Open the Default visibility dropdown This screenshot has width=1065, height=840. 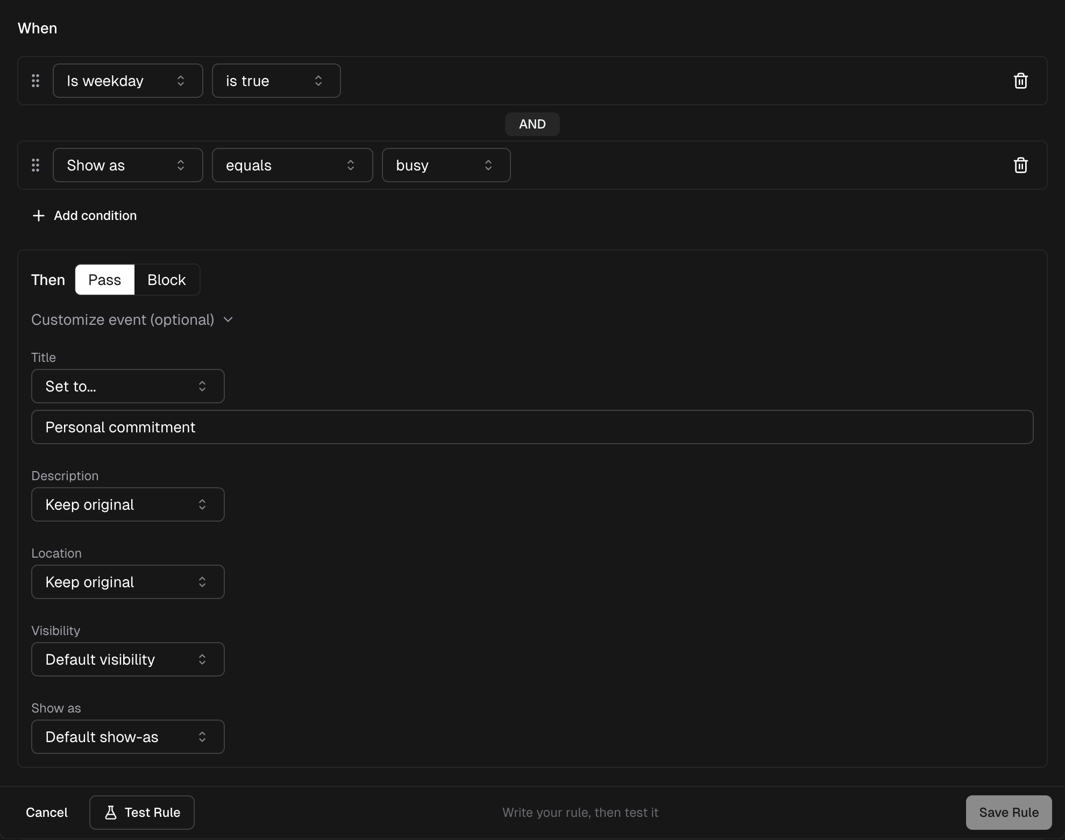coord(128,659)
